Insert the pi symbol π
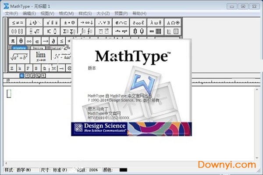 click(13, 41)
